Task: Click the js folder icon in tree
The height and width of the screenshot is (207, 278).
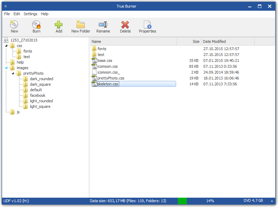Action: (12, 112)
